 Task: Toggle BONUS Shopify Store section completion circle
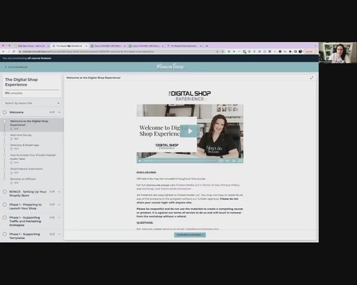[x=5, y=192]
